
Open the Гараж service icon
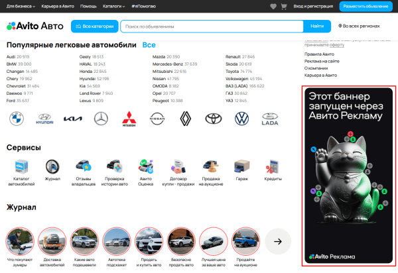242,166
